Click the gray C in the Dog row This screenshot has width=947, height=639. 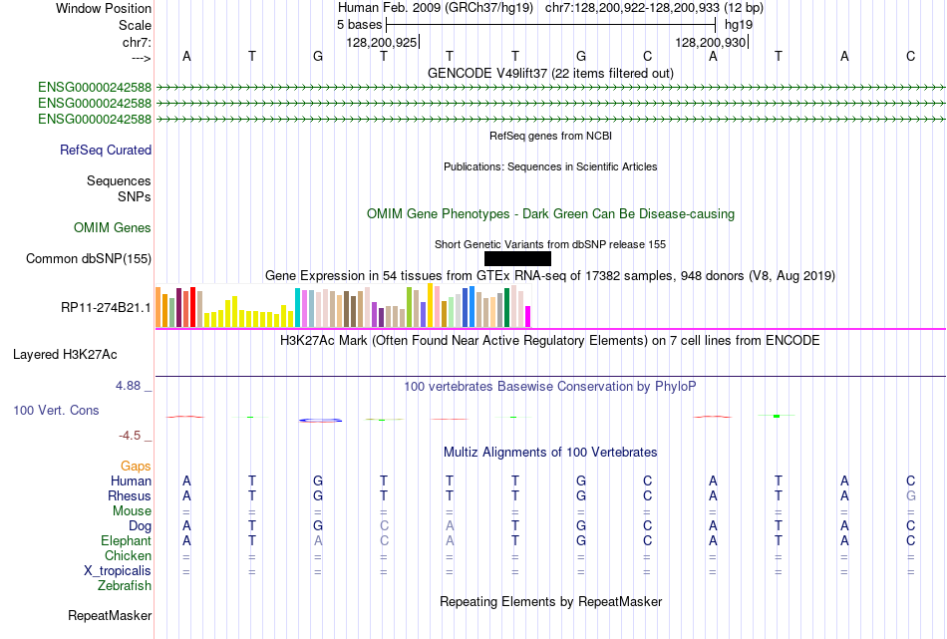(384, 526)
